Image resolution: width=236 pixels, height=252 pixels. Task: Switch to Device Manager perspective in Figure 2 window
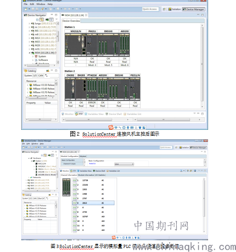(x=194, y=9)
